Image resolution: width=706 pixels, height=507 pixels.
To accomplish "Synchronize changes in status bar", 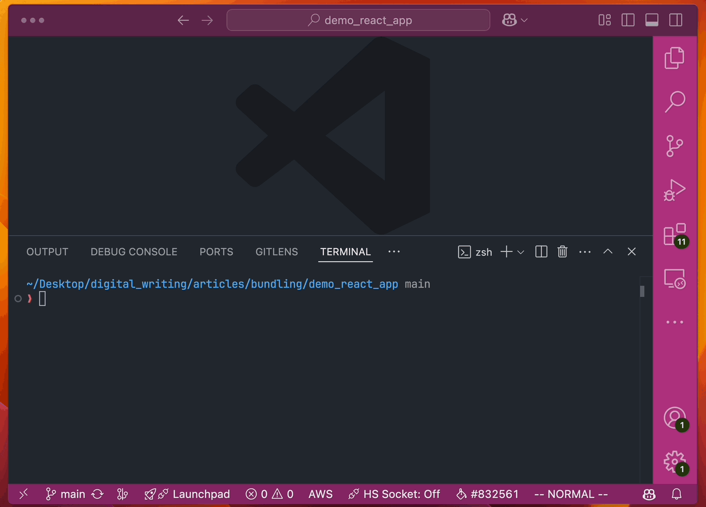I will tap(98, 494).
